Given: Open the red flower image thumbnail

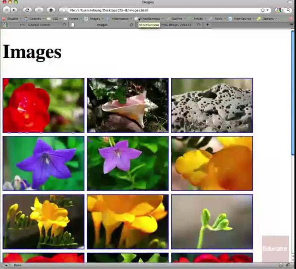Looking at the screenshot, I should 43,105.
